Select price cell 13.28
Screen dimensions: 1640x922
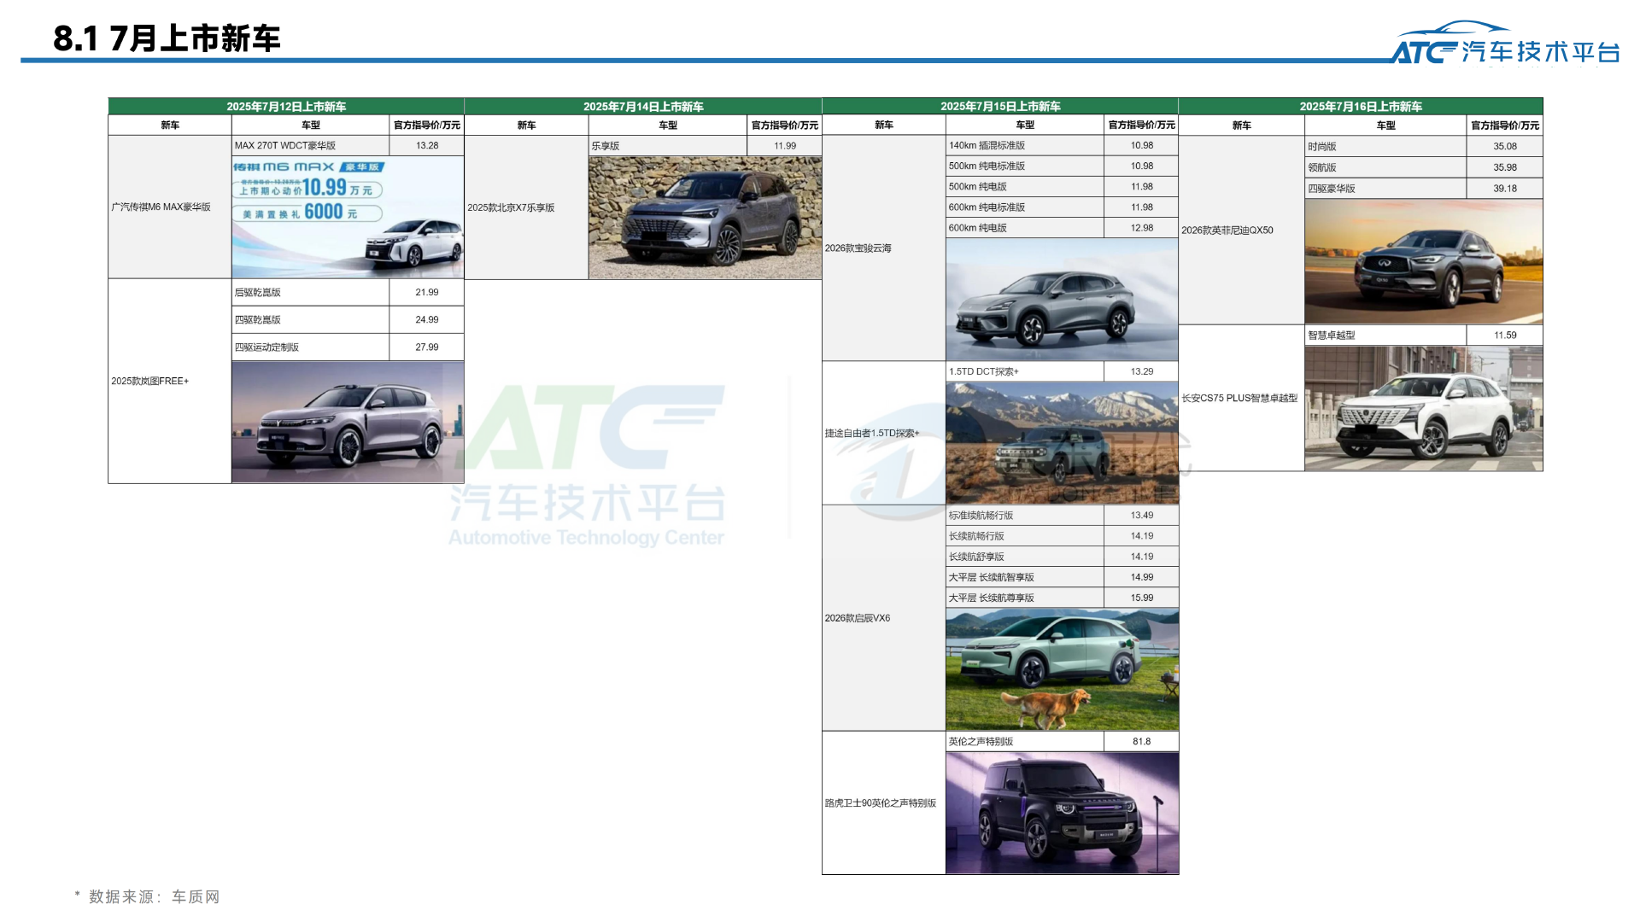point(427,146)
